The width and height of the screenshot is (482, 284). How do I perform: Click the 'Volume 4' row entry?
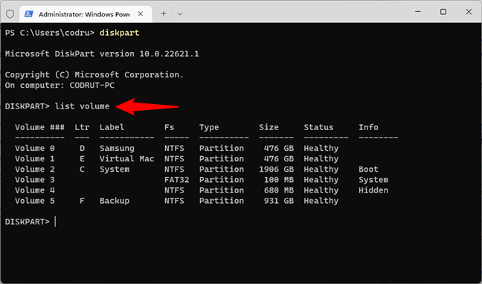[x=35, y=190]
